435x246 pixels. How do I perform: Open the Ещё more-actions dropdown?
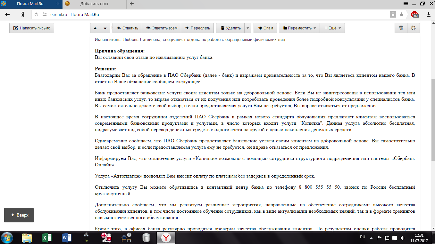[x=332, y=28]
